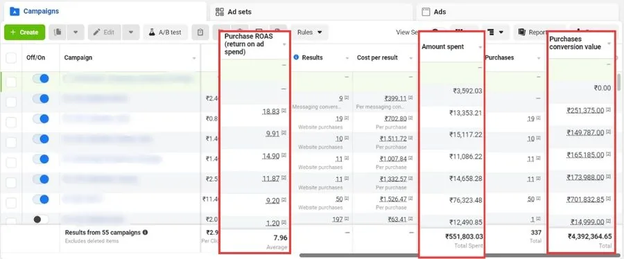The width and height of the screenshot is (624, 259).
Task: Click attribution icon beside ₹149,787.00 value
Action: (x=608, y=132)
